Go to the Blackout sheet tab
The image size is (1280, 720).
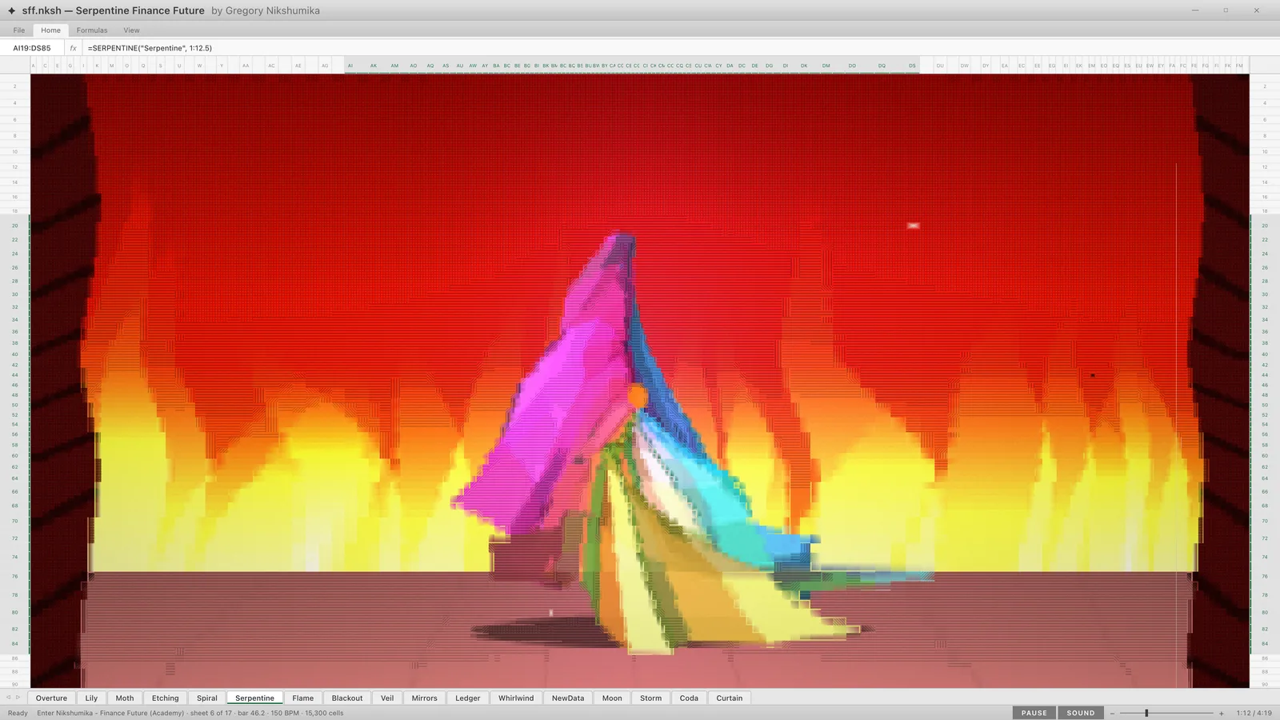coord(347,698)
